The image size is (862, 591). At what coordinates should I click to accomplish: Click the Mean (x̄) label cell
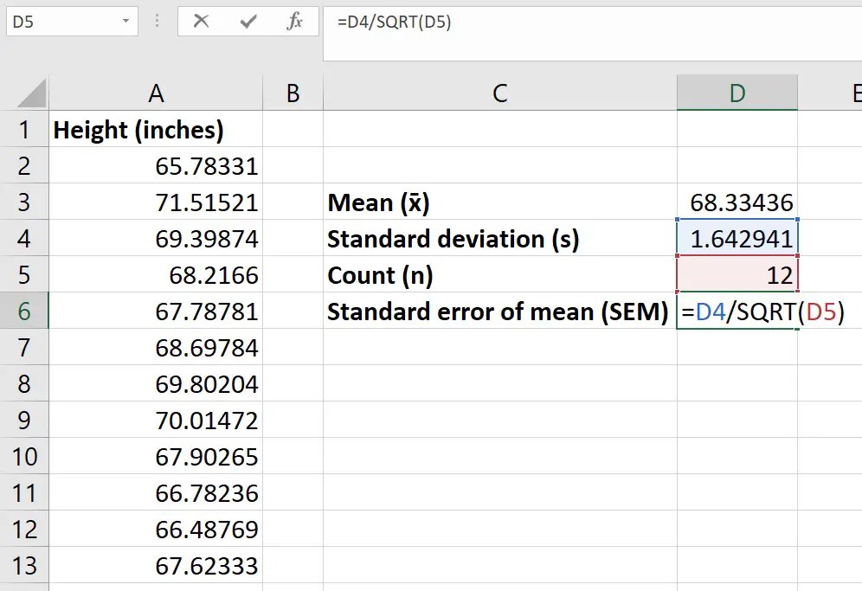(x=499, y=202)
